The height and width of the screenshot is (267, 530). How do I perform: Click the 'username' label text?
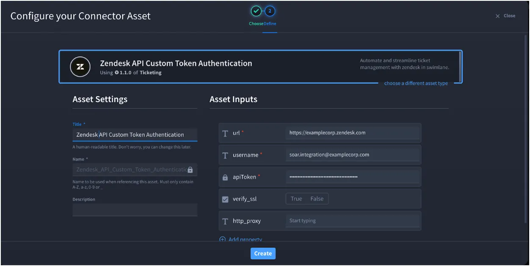[246, 155]
